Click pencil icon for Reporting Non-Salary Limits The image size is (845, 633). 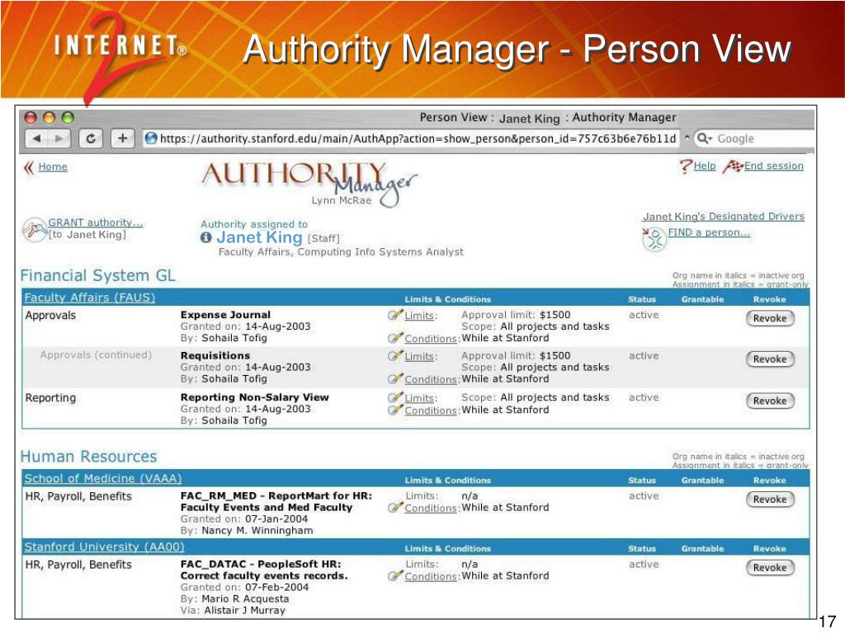[395, 398]
